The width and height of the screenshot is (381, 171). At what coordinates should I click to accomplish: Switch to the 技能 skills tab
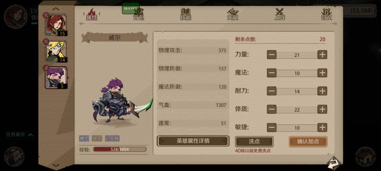pyautogui.click(x=186, y=14)
